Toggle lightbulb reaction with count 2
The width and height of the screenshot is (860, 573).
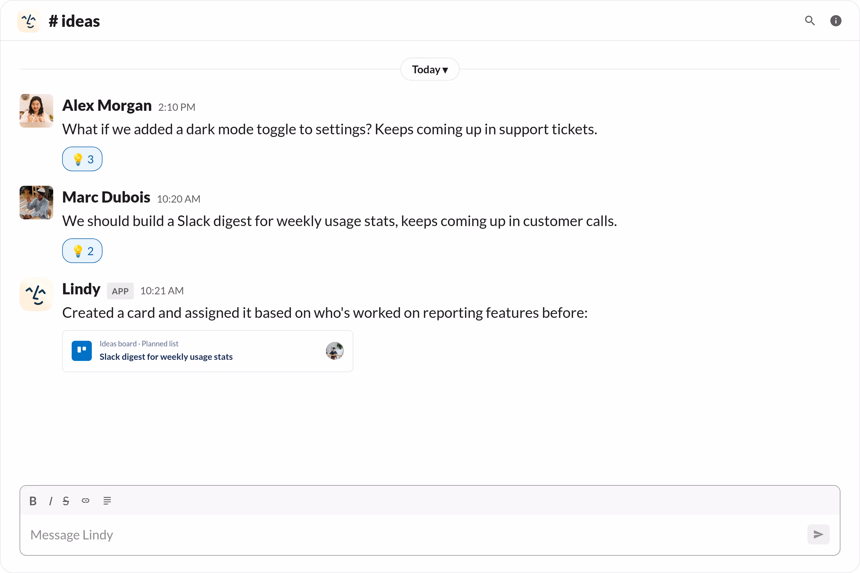point(82,251)
